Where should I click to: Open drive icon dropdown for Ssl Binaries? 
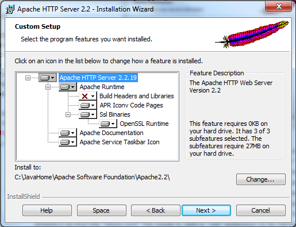[x=88, y=114]
